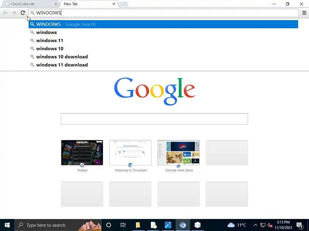Focus the Google search box on the page

point(154,119)
